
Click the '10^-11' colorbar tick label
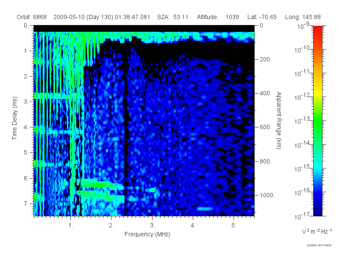pos(303,73)
